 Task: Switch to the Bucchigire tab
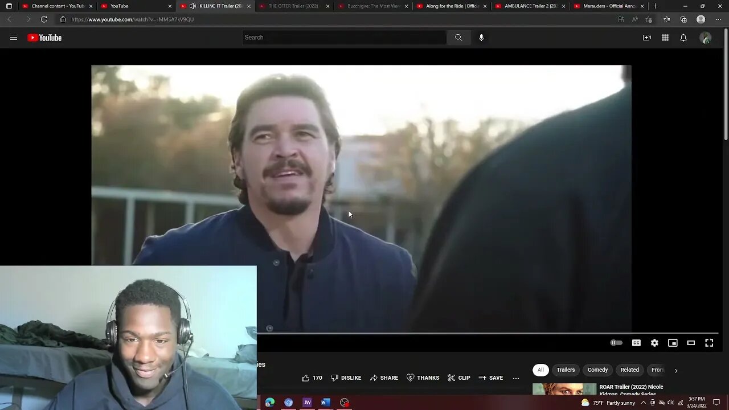[374, 6]
